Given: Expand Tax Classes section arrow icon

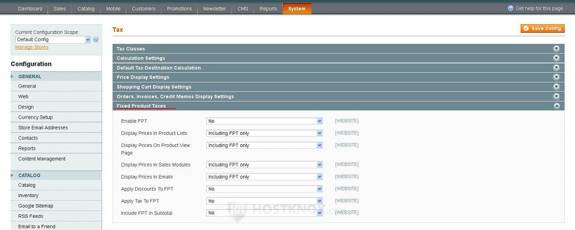Looking at the screenshot, I should (557, 48).
